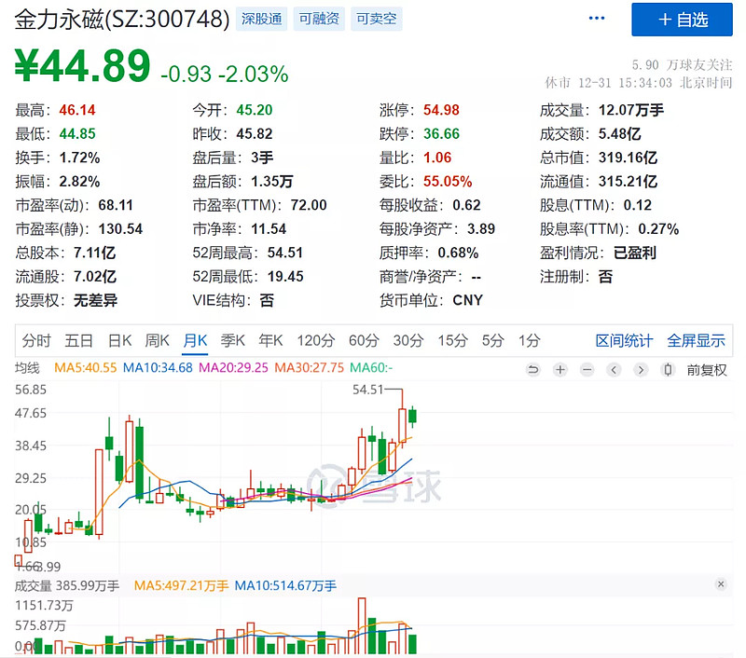Reset the chart view with the undo icon
This screenshot has height=658, width=746.
click(x=532, y=369)
